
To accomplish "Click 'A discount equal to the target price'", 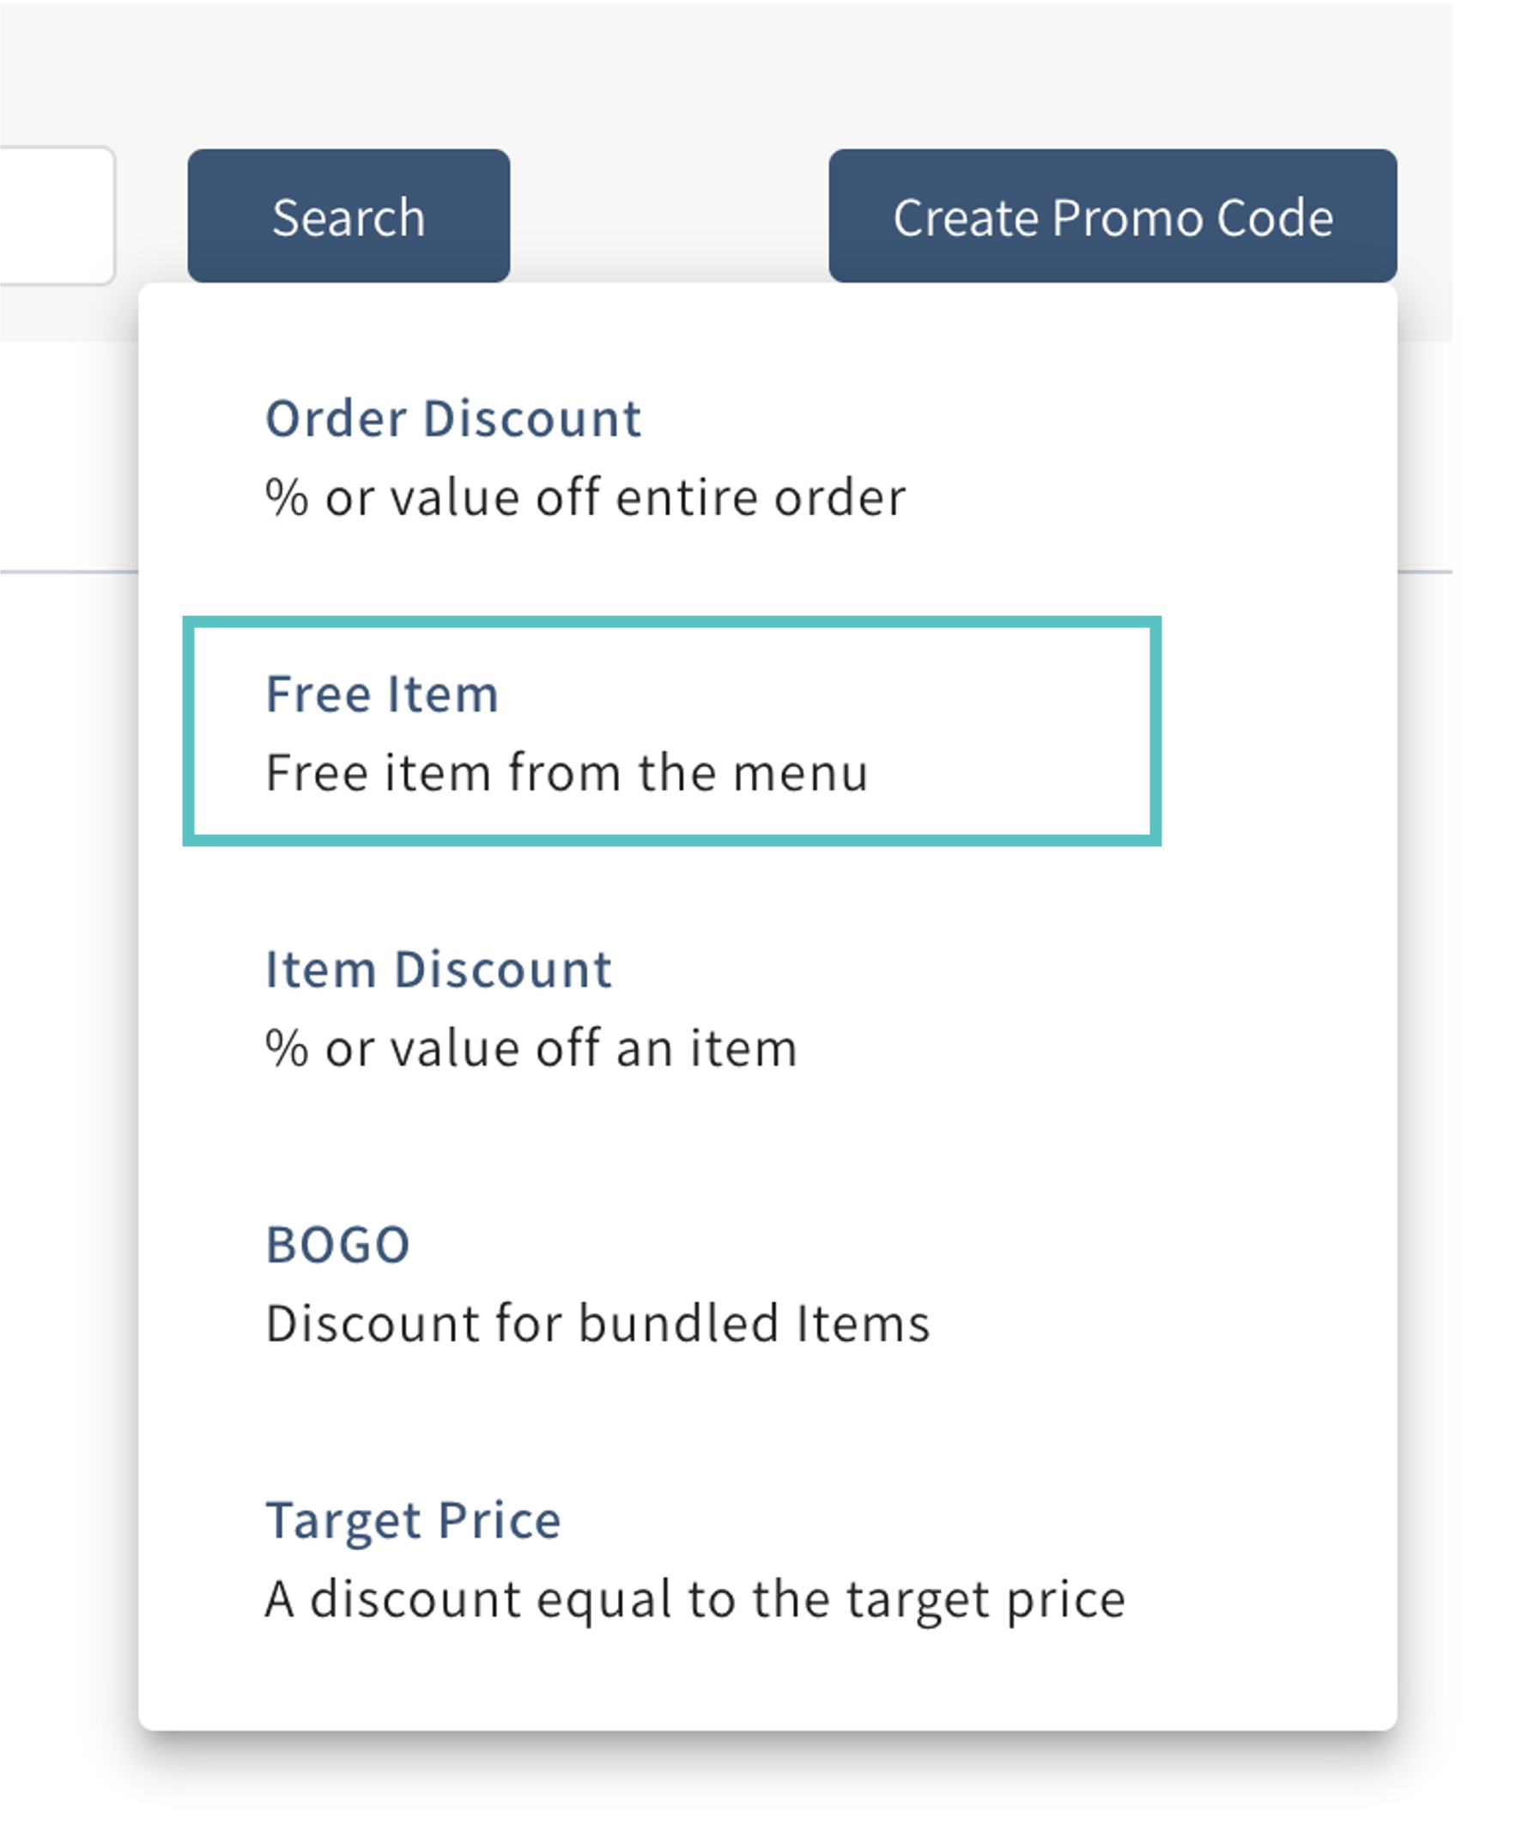I will pos(695,1599).
